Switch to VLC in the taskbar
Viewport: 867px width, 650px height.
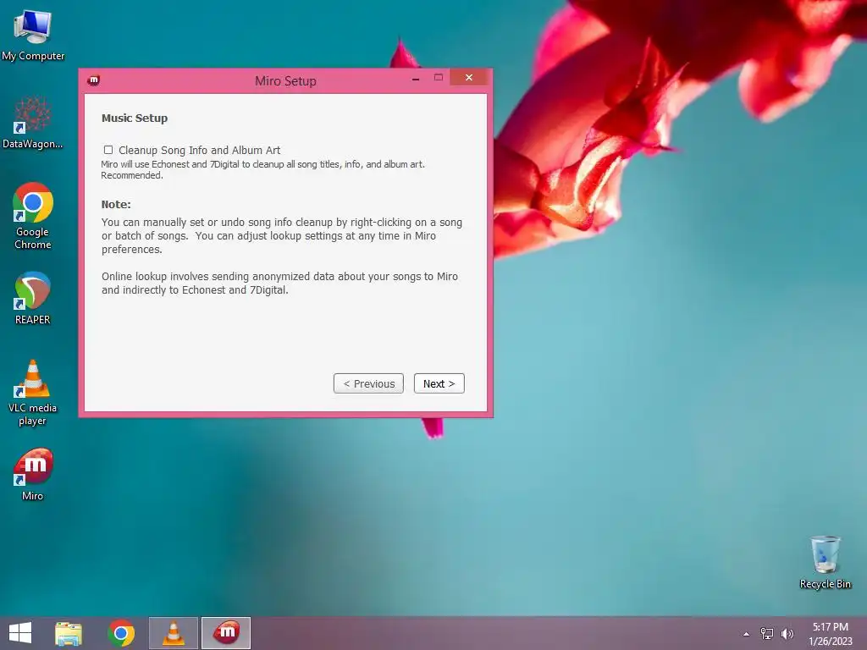click(173, 633)
